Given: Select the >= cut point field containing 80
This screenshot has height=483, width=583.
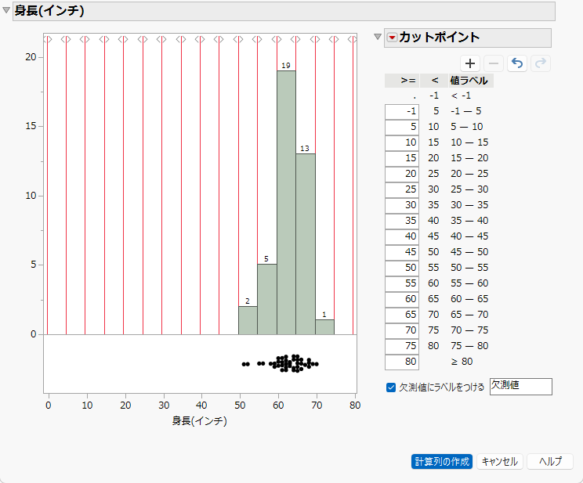Looking at the screenshot, I should (x=402, y=362).
